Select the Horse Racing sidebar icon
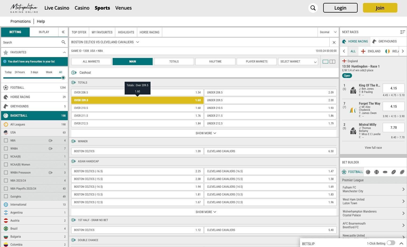The height and width of the screenshot is (247, 407). coord(6,97)
